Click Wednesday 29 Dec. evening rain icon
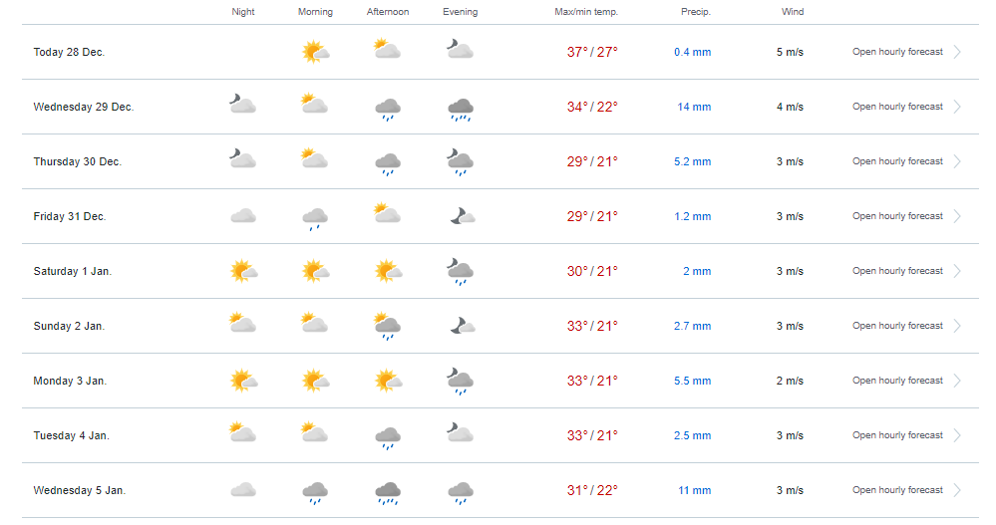The image size is (996, 525). (460, 108)
